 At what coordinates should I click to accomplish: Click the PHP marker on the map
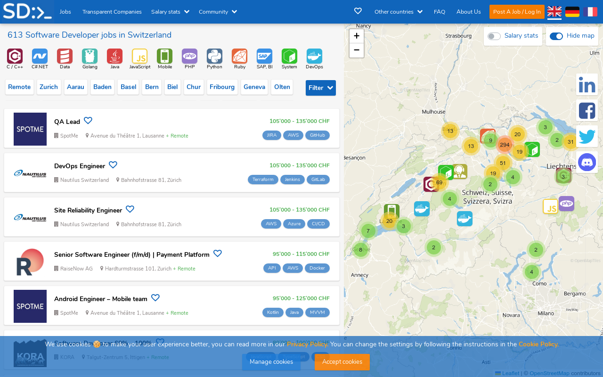[566, 204]
